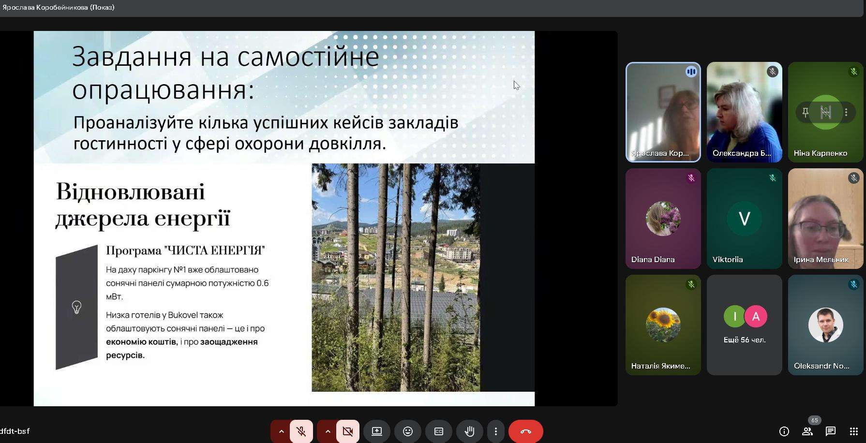Click the green I avatar in overflow tile
The width and height of the screenshot is (866, 443).
tap(734, 316)
